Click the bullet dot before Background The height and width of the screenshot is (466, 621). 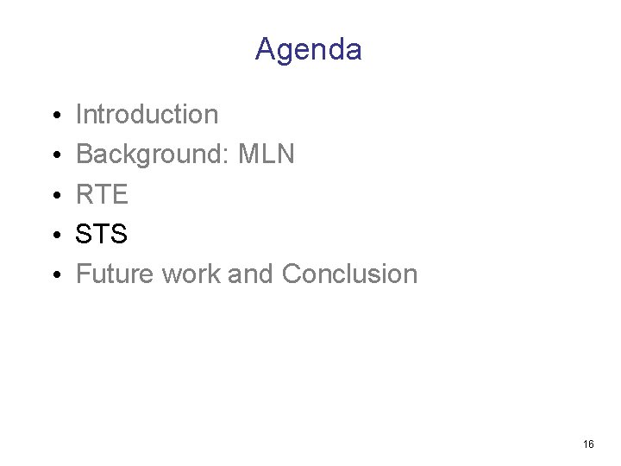click(57, 154)
